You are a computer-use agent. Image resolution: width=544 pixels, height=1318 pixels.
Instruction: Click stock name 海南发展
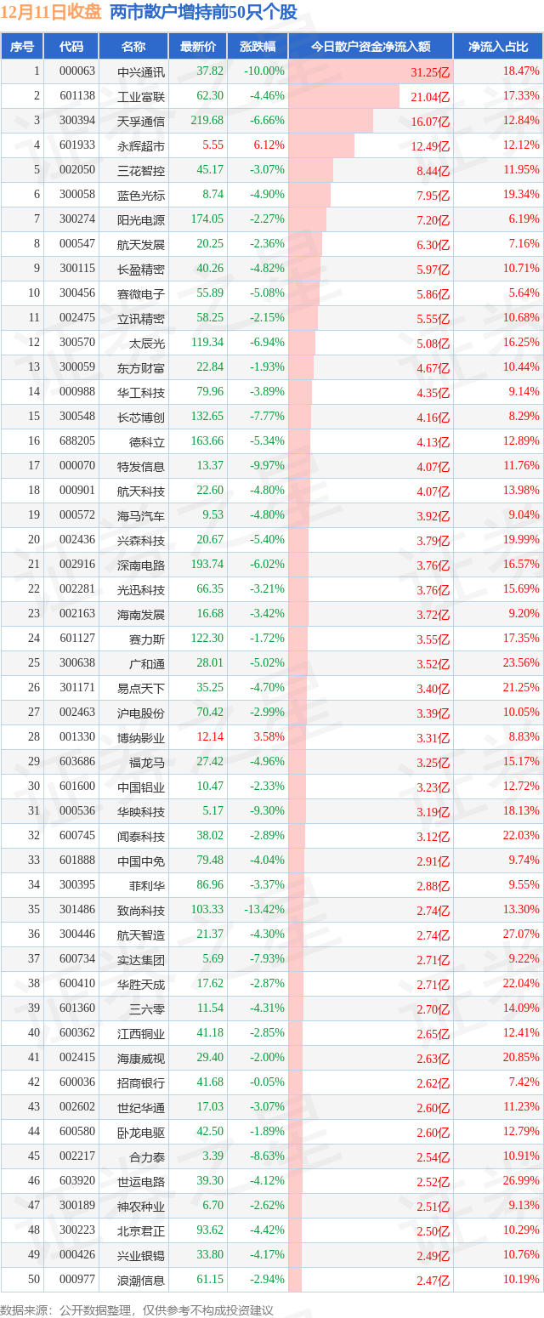tap(141, 614)
